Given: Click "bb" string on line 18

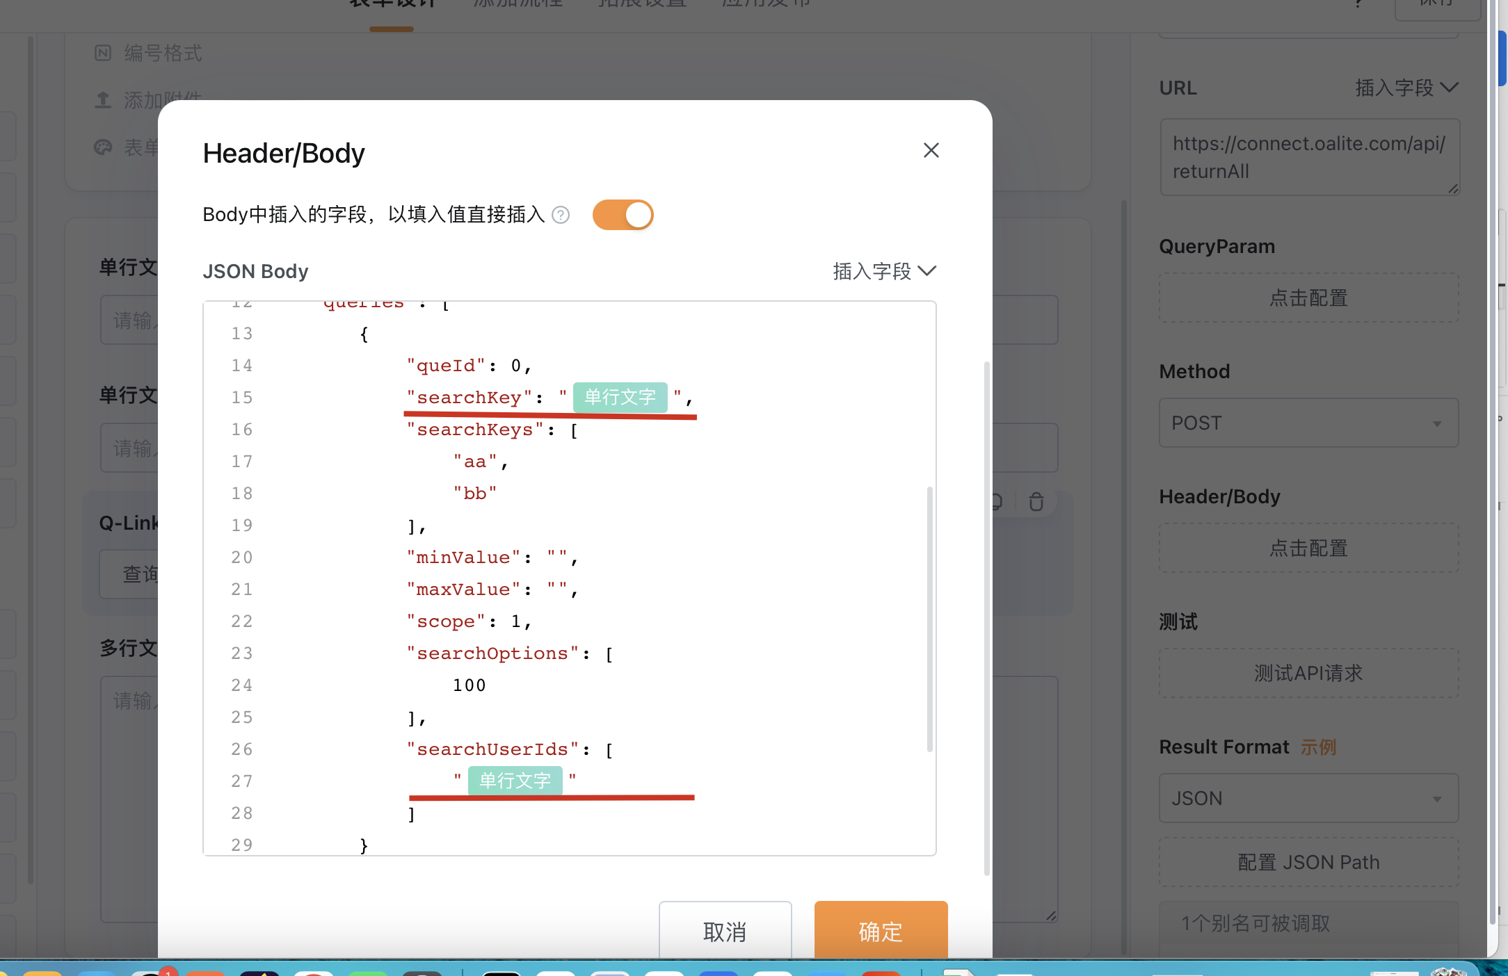Looking at the screenshot, I should point(475,494).
